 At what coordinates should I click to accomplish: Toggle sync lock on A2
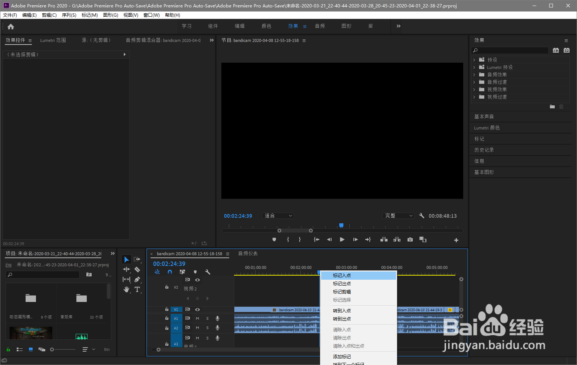tap(188, 328)
